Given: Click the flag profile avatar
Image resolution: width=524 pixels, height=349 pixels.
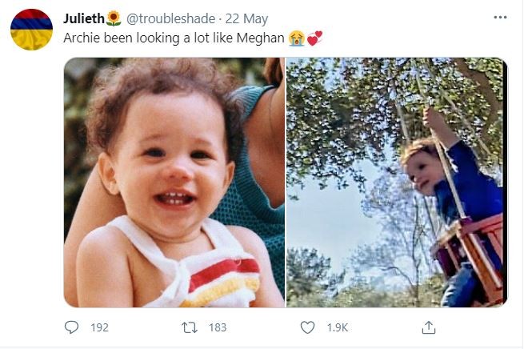Looking at the screenshot, I should [31, 30].
